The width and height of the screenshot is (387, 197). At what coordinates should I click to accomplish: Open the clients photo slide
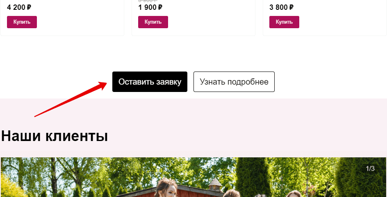193,177
